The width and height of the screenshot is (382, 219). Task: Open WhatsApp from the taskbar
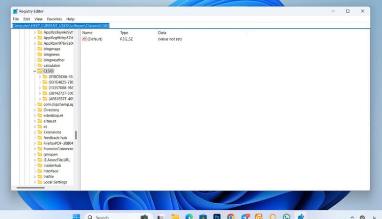pos(286,216)
